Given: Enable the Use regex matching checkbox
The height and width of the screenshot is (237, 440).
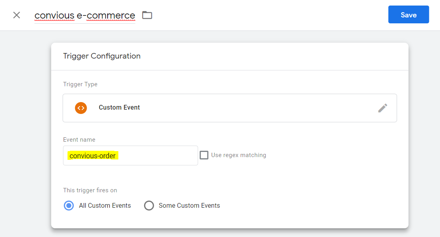Looking at the screenshot, I should click(204, 155).
